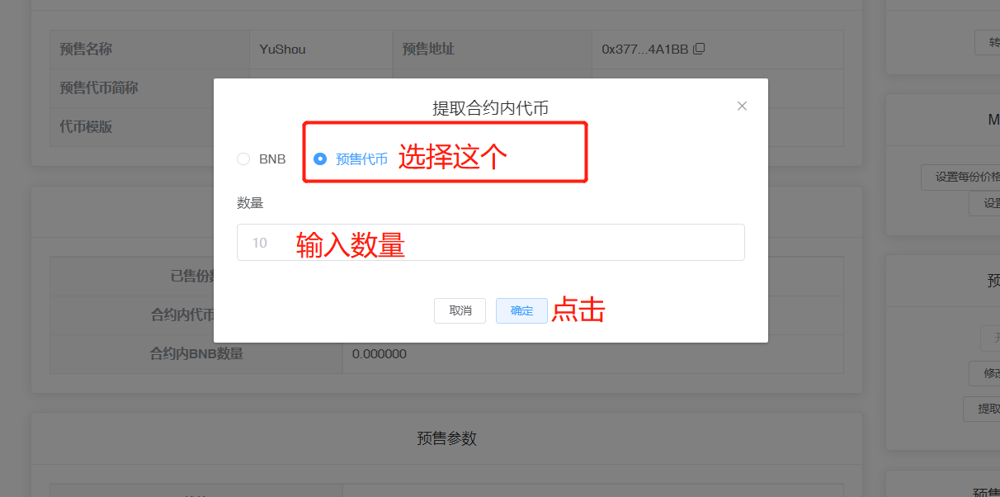Click the 数量 amount input field

490,243
